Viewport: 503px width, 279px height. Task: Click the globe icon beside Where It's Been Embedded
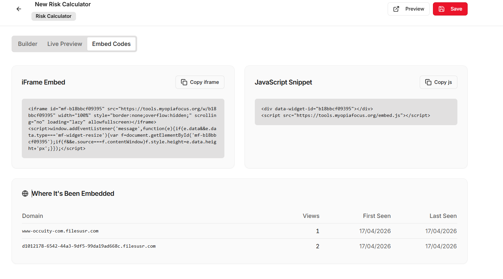click(25, 193)
